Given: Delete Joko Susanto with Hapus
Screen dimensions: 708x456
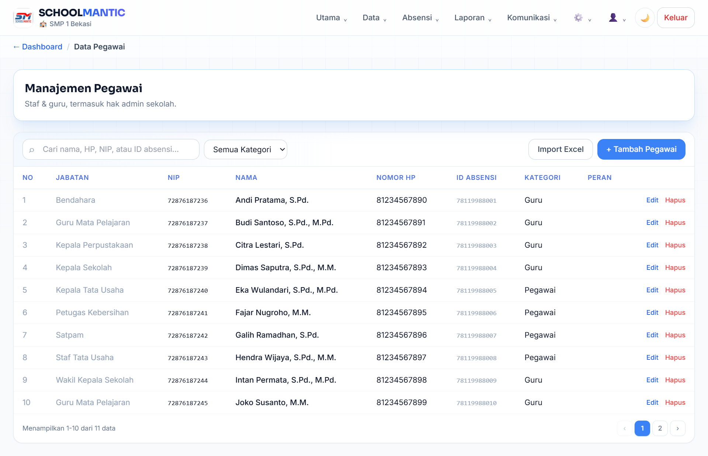Looking at the screenshot, I should 675,403.
